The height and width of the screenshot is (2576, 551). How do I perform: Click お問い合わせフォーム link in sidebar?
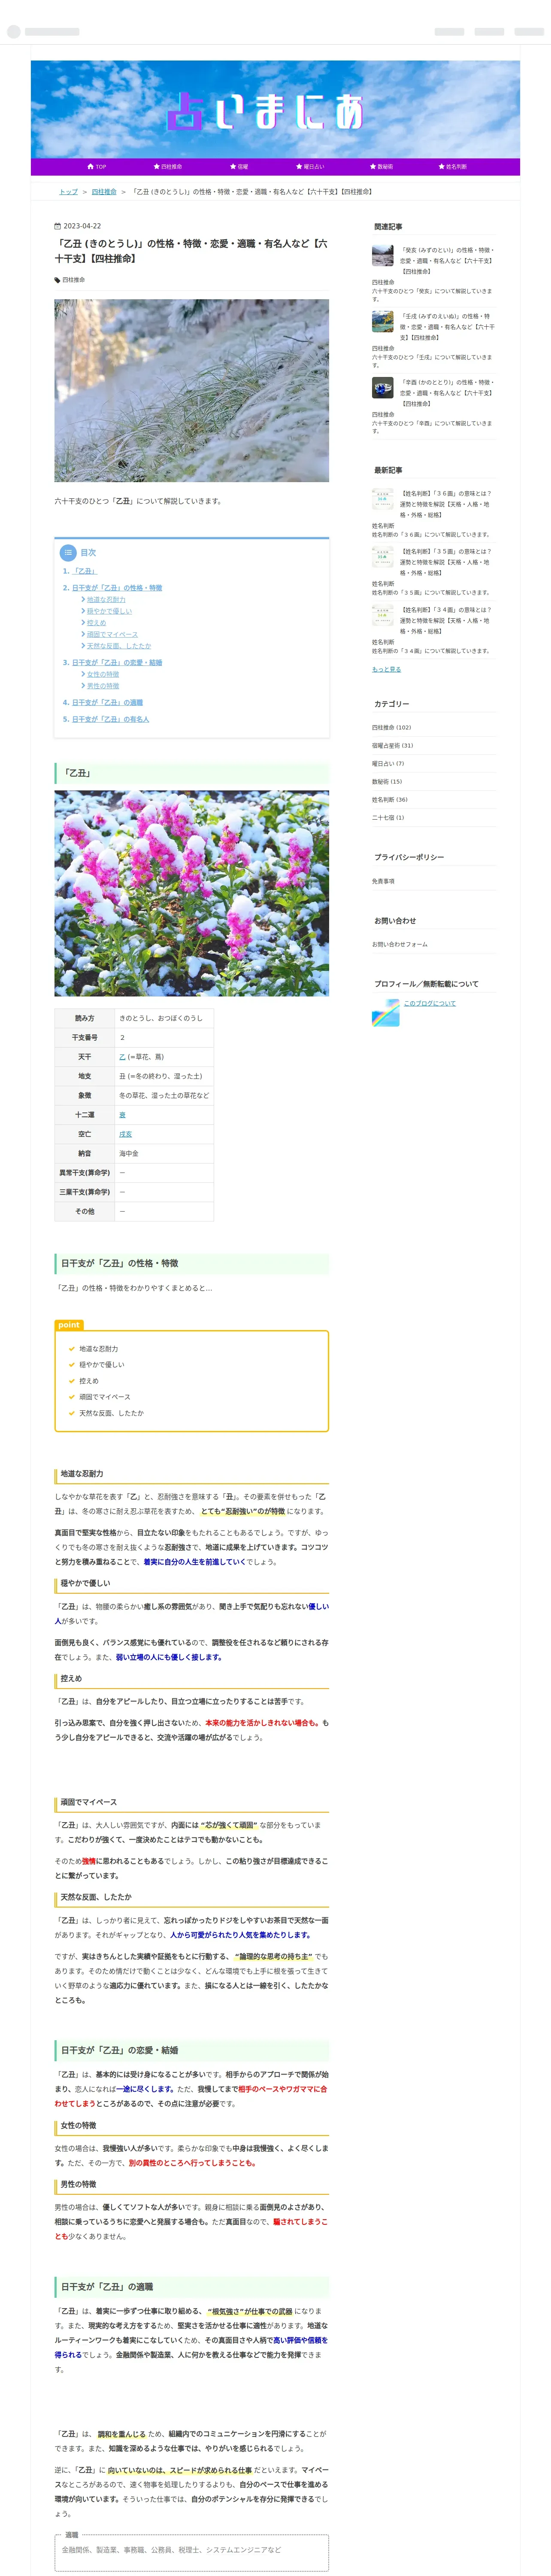399,945
